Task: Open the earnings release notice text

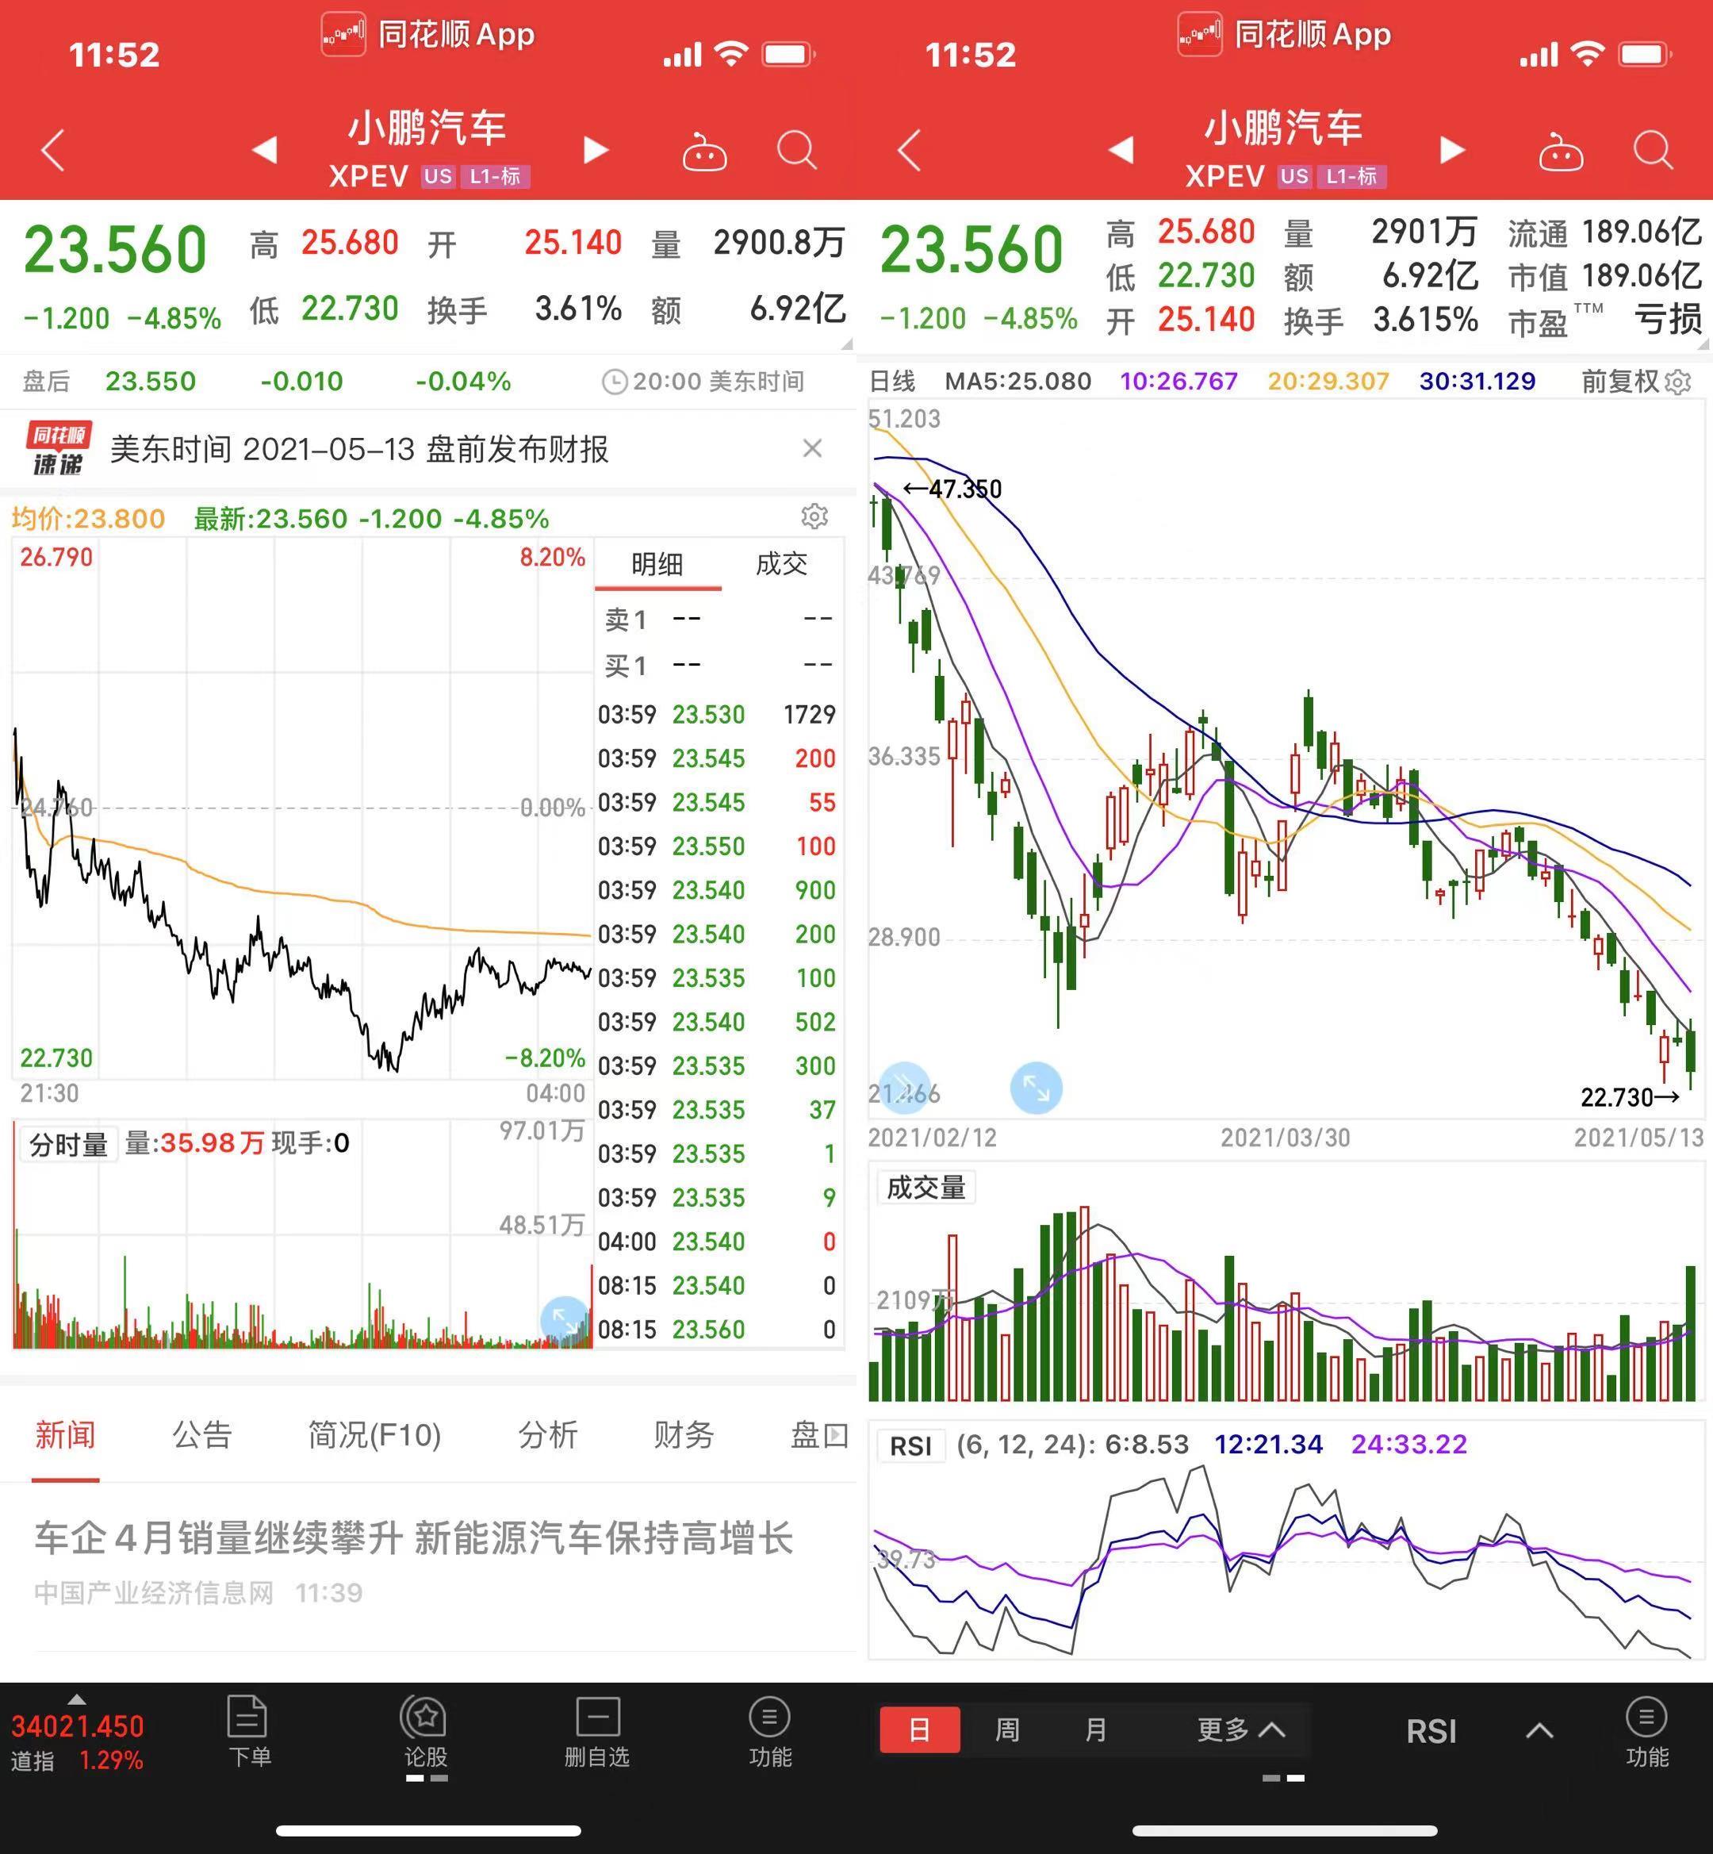Action: [x=360, y=449]
